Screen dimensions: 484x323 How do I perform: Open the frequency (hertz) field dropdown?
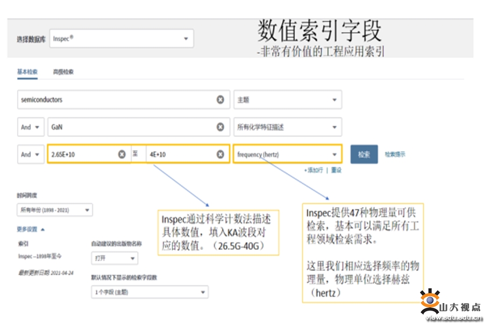pyautogui.click(x=288, y=154)
